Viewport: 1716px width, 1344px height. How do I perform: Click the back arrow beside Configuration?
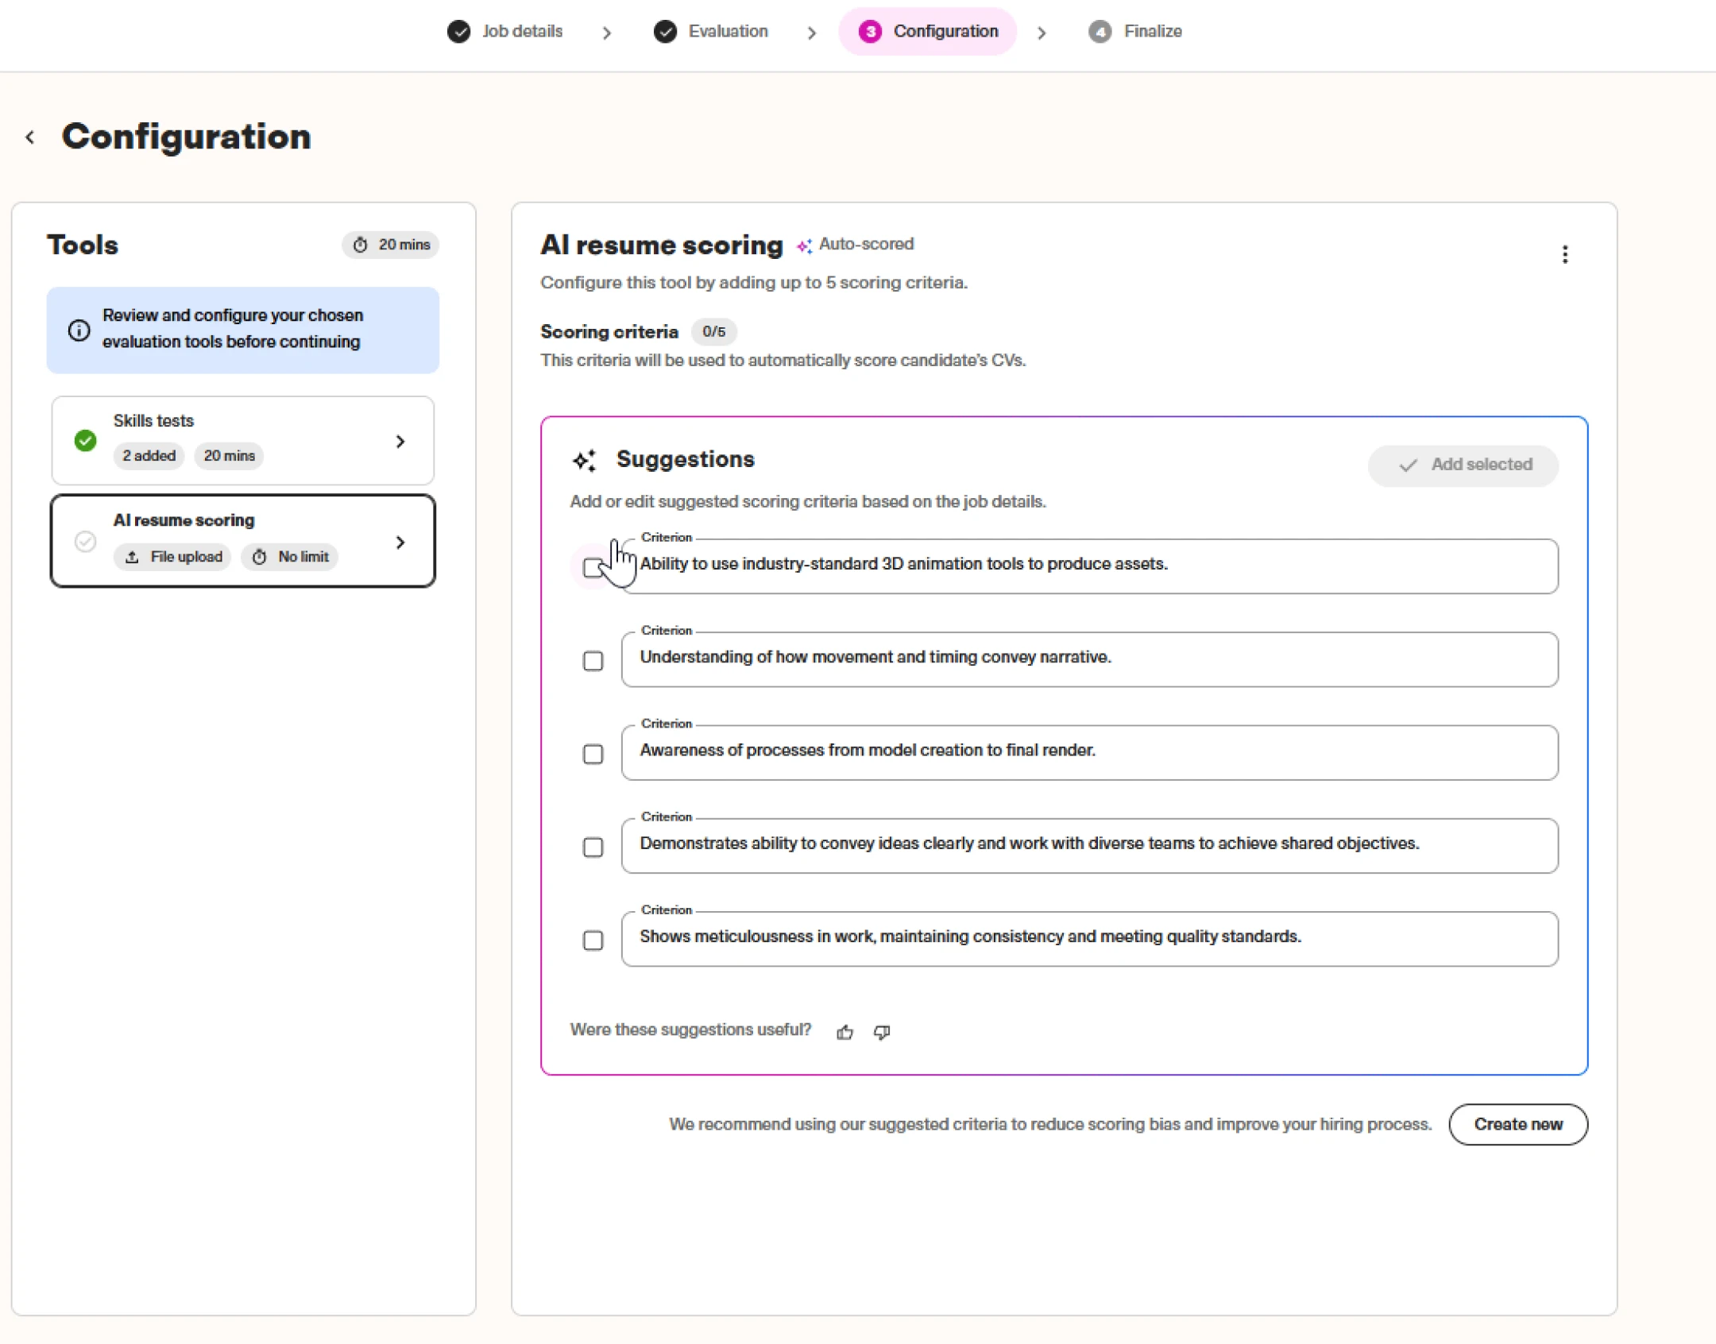pos(30,137)
